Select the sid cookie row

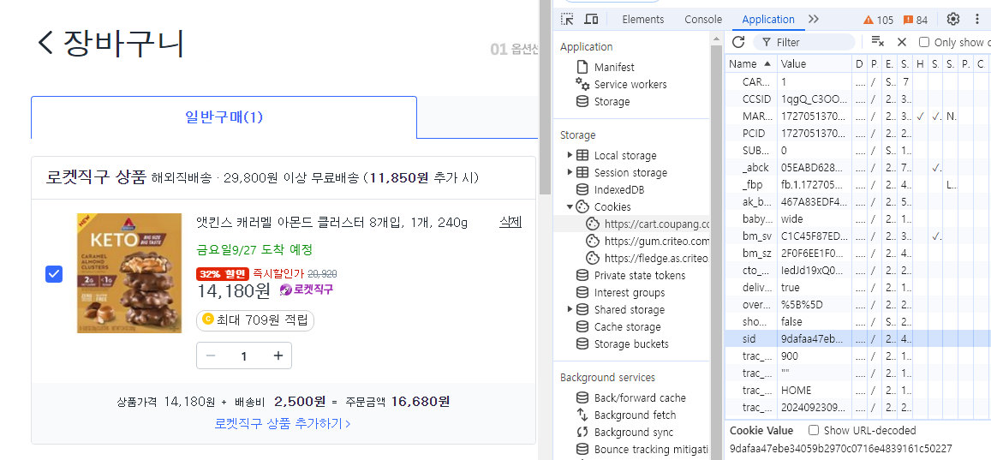tap(857, 338)
